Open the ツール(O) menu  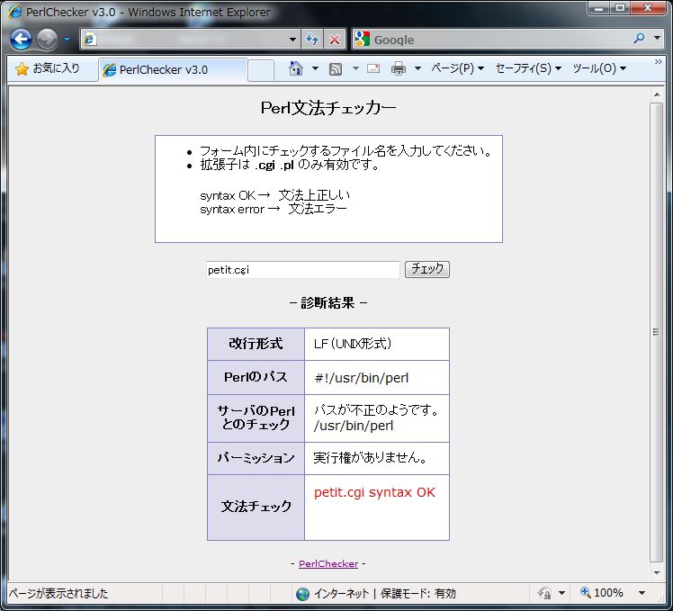pyautogui.click(x=599, y=68)
